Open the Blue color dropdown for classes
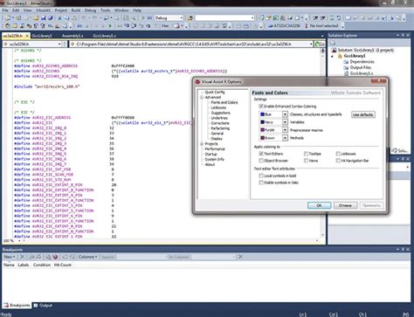This screenshot has height=317, width=414. click(x=285, y=114)
